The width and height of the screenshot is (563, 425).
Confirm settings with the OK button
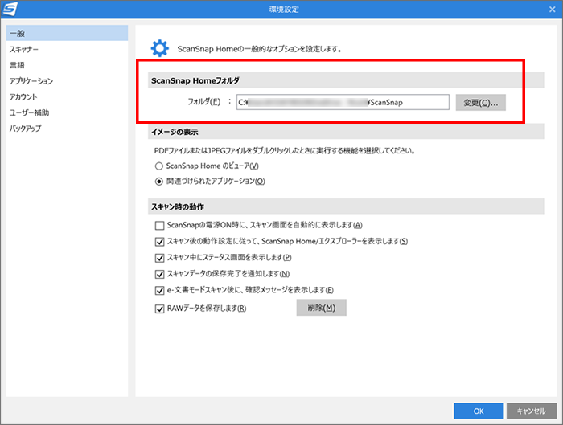(x=479, y=411)
